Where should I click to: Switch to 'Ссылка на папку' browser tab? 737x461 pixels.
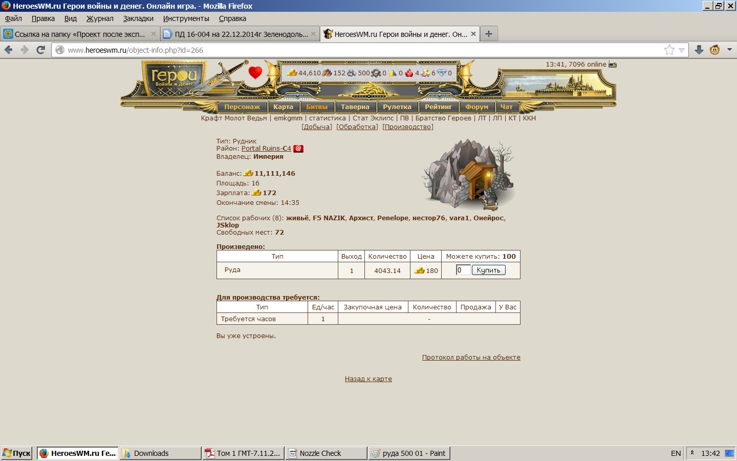80,34
